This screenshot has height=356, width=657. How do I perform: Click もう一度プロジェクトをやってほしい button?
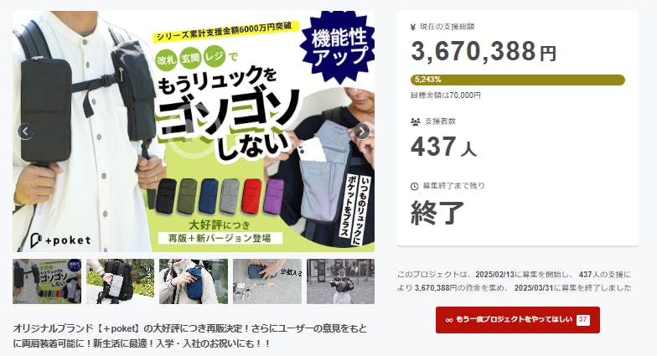[x=518, y=320]
